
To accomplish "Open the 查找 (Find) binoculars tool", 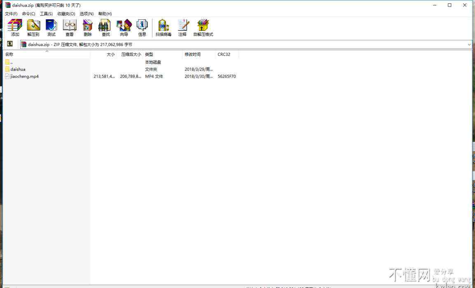I will point(106,28).
